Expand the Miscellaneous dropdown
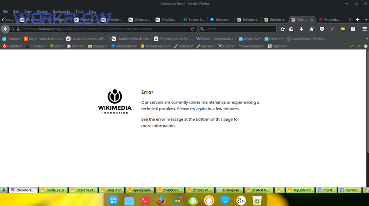The height and width of the screenshot is (206, 369). [155, 46]
